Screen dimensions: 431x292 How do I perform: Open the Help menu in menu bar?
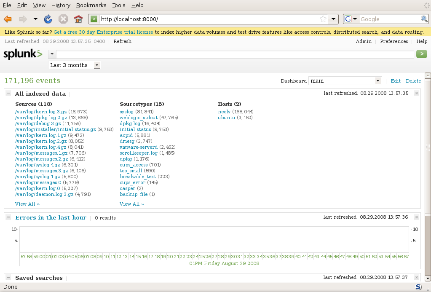[137, 5]
